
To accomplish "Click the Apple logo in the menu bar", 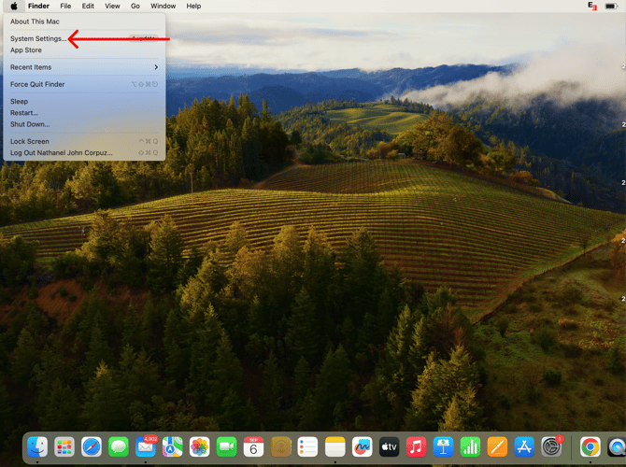I will tap(14, 6).
